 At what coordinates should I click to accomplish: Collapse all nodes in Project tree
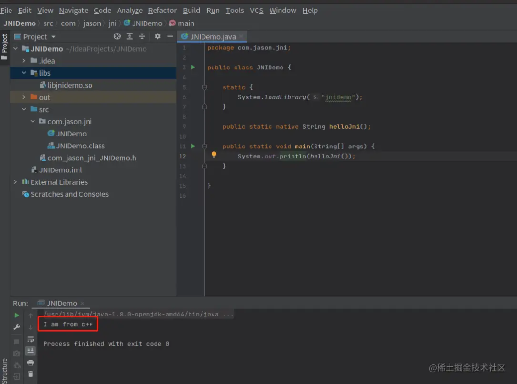pyautogui.click(x=142, y=36)
